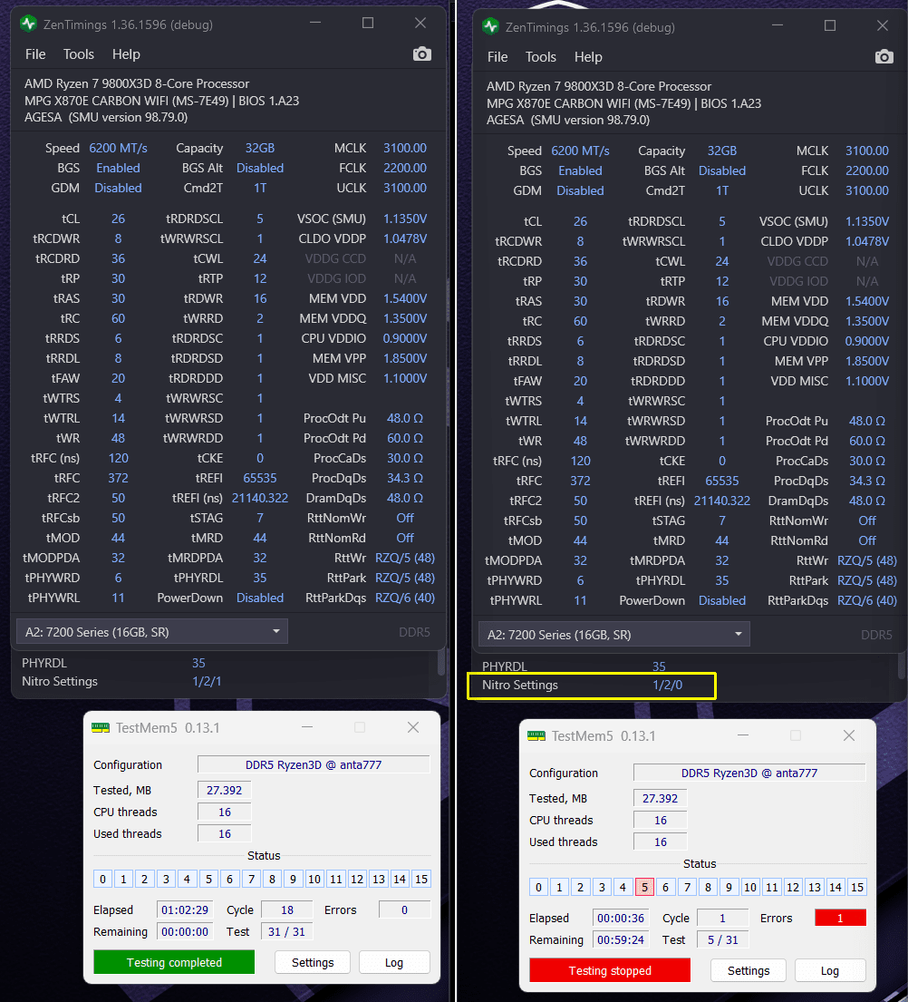Open Help menu in right ZenTimings window

coord(588,57)
